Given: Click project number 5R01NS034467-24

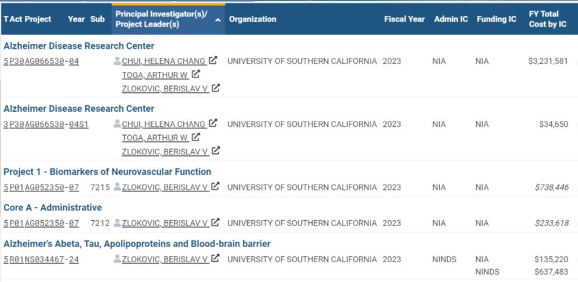Looking at the screenshot, I should point(41,259).
